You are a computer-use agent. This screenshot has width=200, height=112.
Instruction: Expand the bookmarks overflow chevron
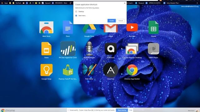[x=197, y=3]
